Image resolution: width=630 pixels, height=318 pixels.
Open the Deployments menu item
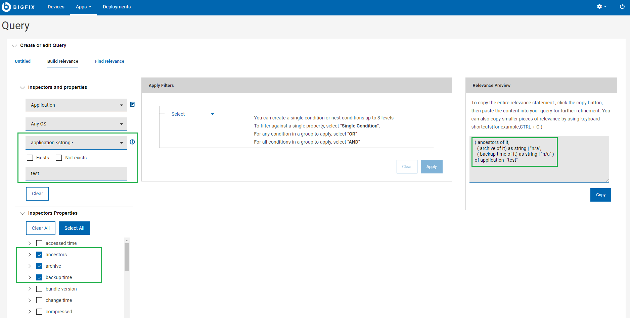coord(117,7)
